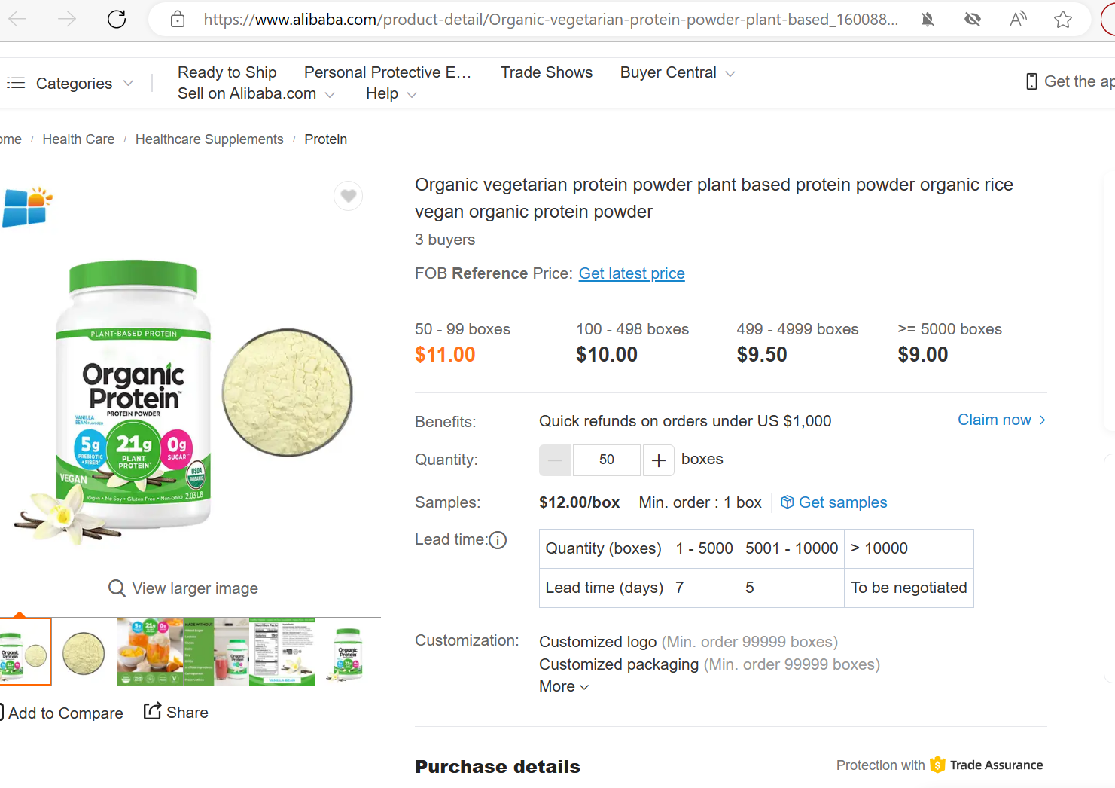Go to Ready to Ship
The width and height of the screenshot is (1115, 788).
[x=227, y=73]
